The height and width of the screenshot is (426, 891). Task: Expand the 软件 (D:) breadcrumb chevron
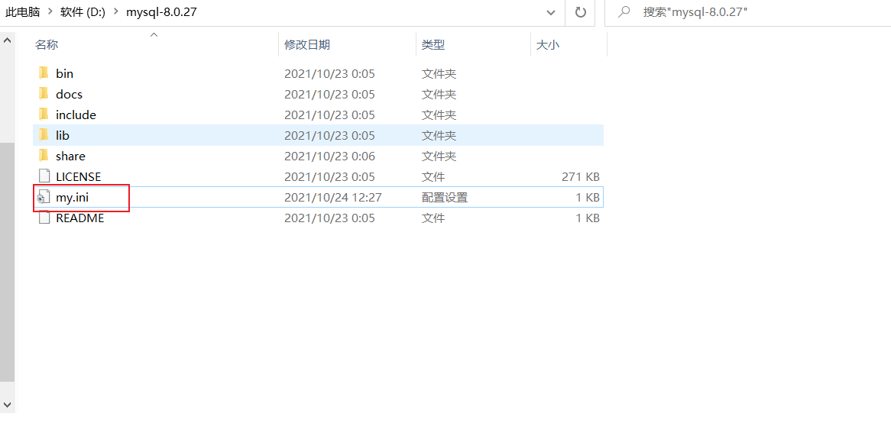(116, 12)
